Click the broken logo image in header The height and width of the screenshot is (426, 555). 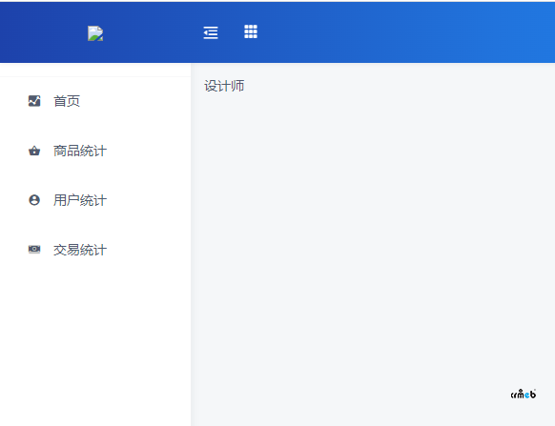point(95,33)
